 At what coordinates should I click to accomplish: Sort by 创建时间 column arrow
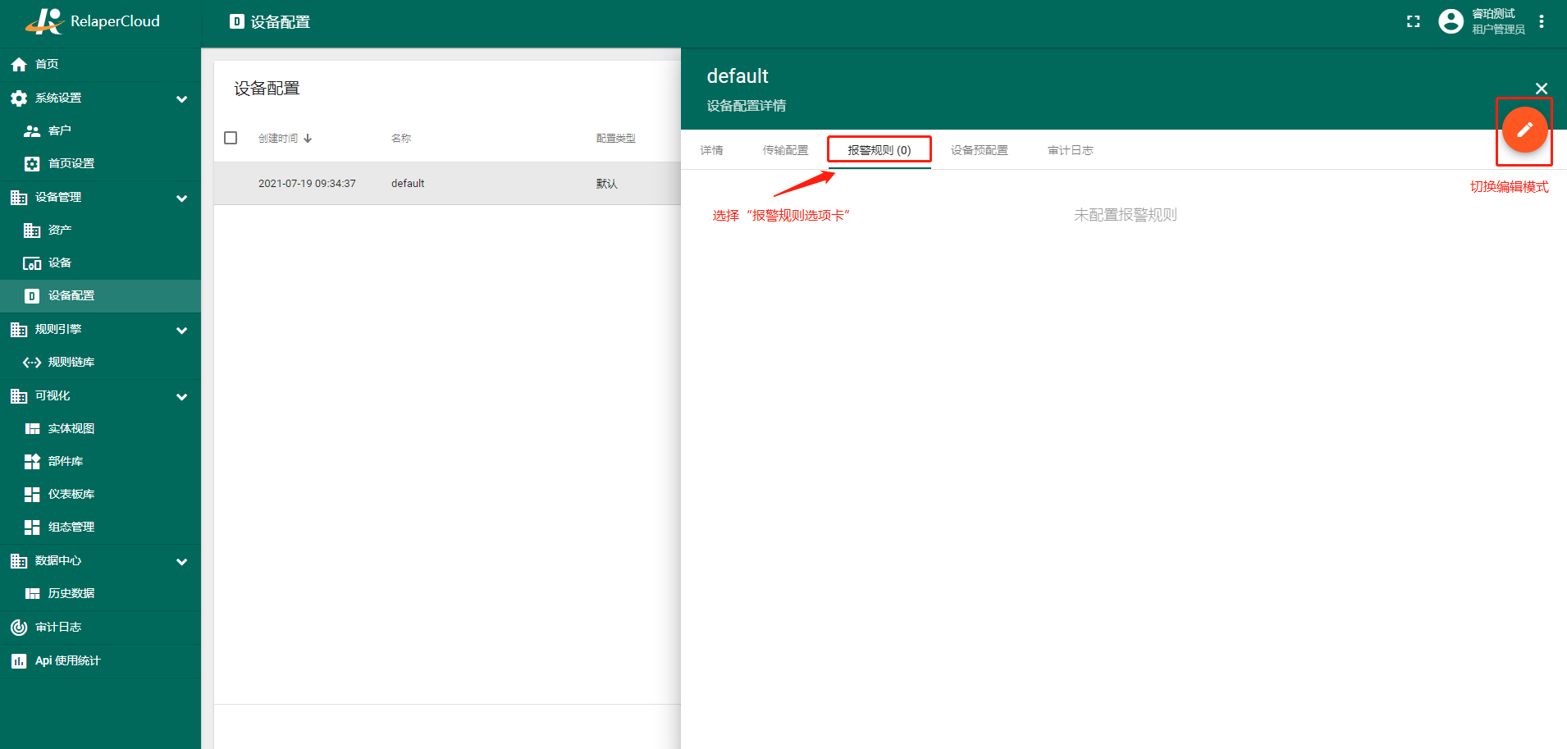pyautogui.click(x=308, y=139)
